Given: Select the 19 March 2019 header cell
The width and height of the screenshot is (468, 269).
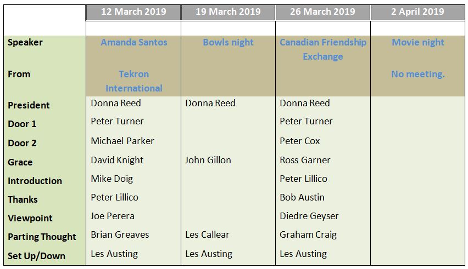Looking at the screenshot, I should click(x=228, y=12).
